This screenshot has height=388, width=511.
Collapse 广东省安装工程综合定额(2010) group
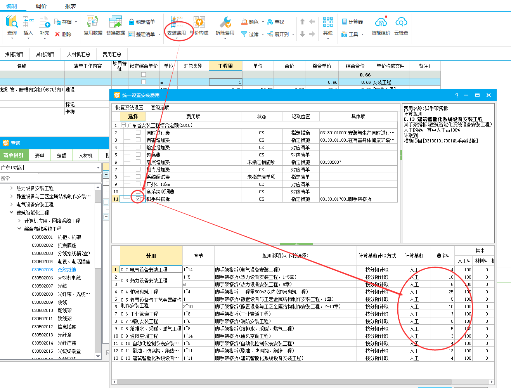pos(123,125)
